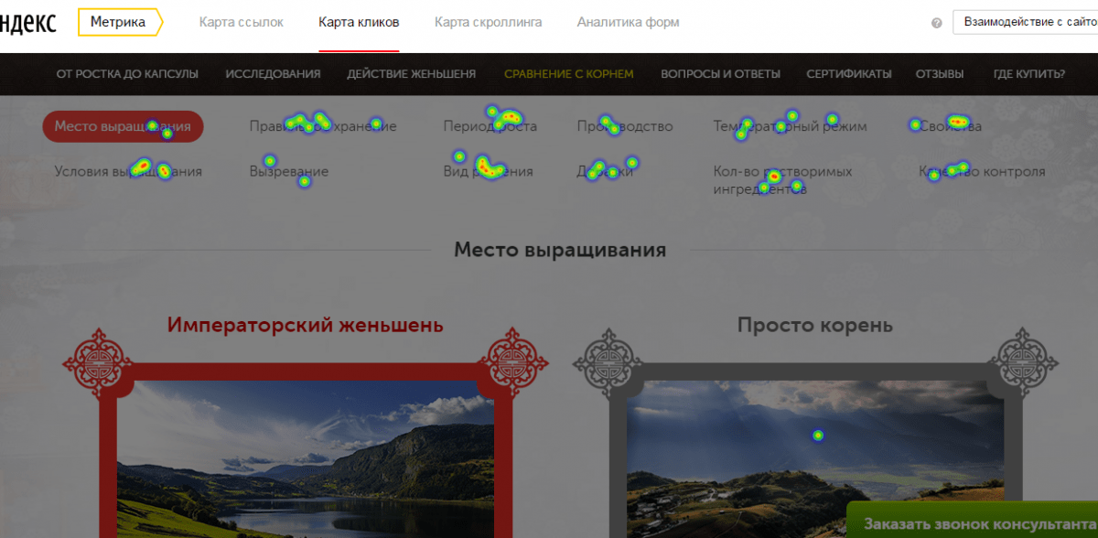Click the lake landscape photo in red frame
Viewport: 1098px width, 538px height.
(x=305, y=460)
